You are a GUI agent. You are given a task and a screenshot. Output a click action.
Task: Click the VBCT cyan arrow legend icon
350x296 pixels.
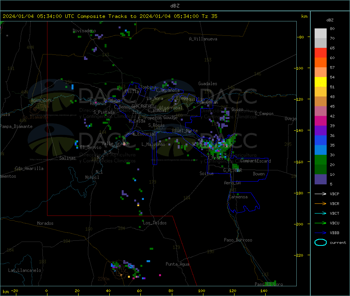tap(320, 213)
